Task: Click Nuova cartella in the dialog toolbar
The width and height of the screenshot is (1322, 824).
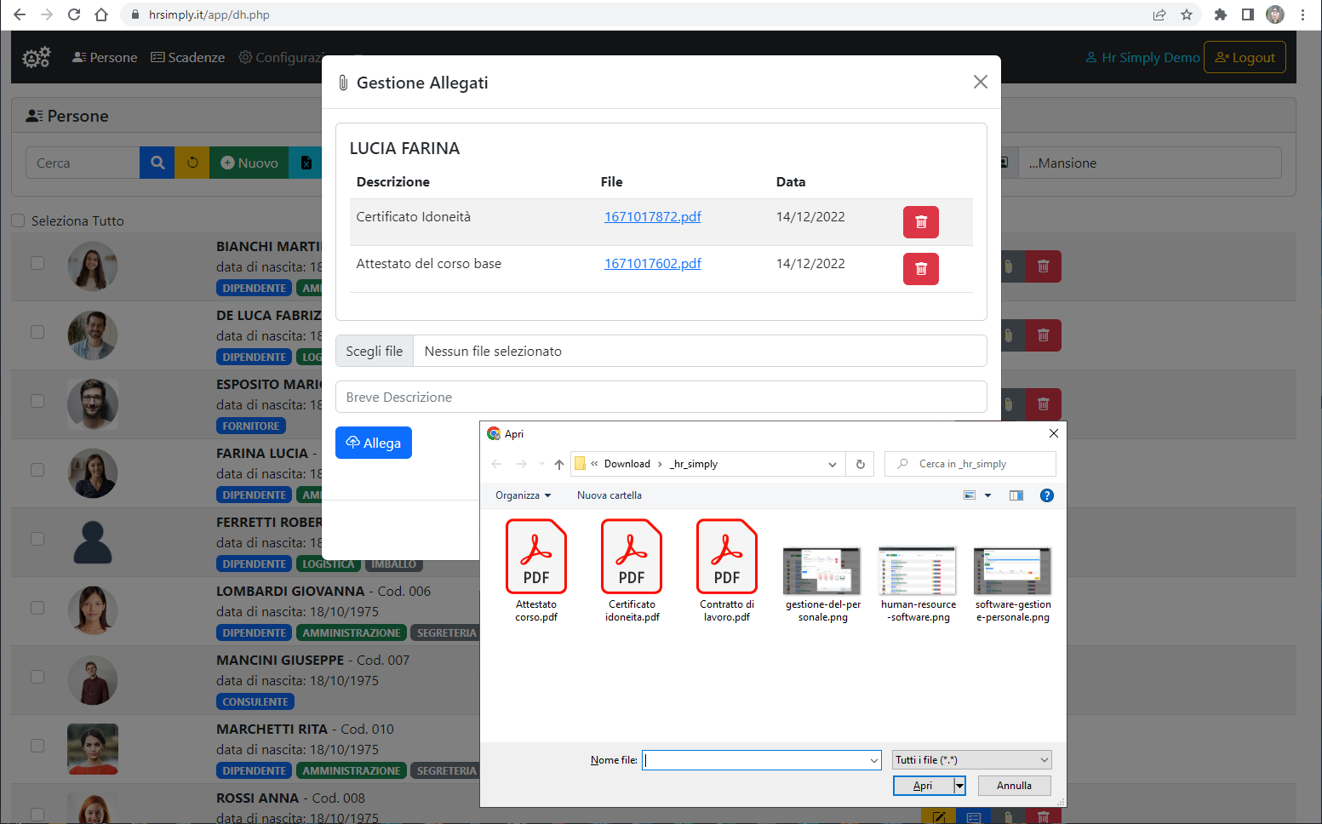Action: [609, 495]
